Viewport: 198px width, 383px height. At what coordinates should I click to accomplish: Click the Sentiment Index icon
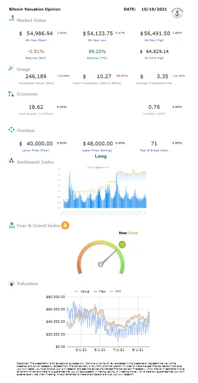click(x=11, y=161)
